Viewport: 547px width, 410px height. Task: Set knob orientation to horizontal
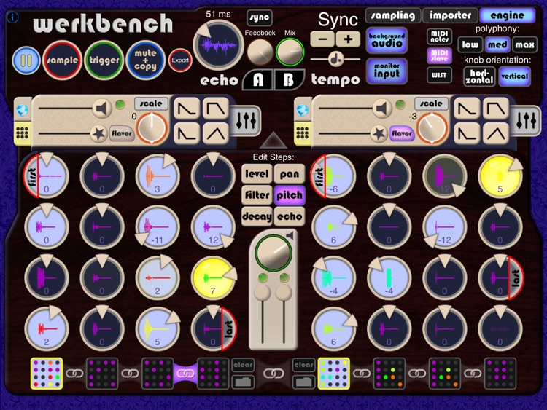click(479, 76)
